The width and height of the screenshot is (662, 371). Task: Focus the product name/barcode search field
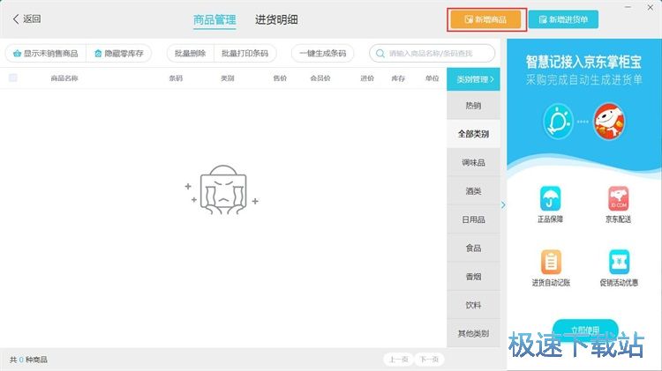coord(432,54)
